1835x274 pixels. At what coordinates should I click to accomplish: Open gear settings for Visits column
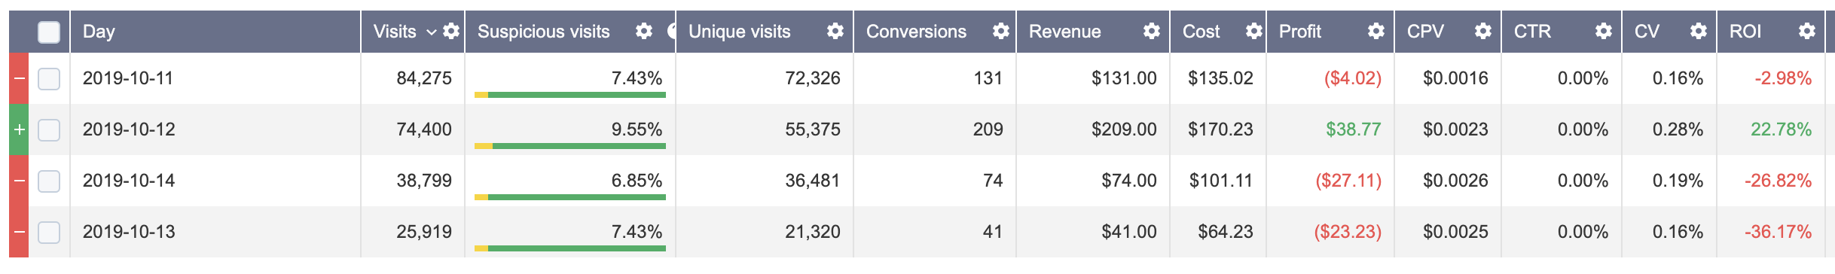[x=451, y=32]
